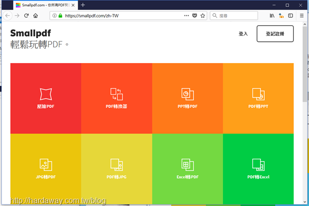The height and width of the screenshot is (206, 309).
Task: Click the toolbar extension icon beside Library
Action: click(x=281, y=16)
